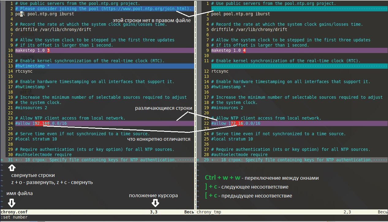Click the down arrow above the chrony.conf filename

click(x=12, y=203)
